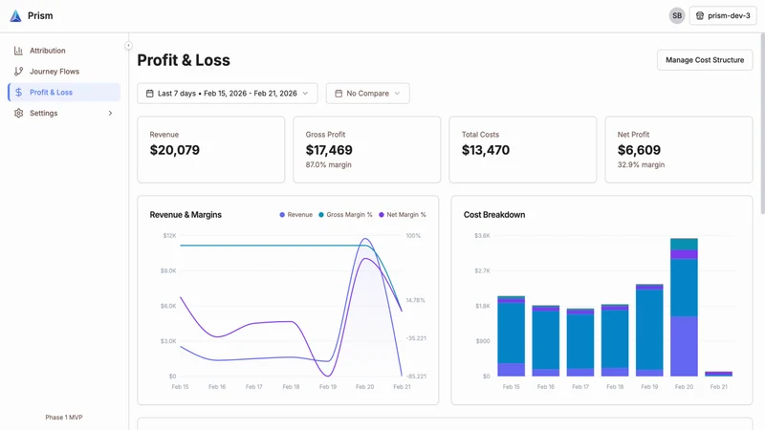Click the Cost Breakdown chart title

click(x=494, y=214)
